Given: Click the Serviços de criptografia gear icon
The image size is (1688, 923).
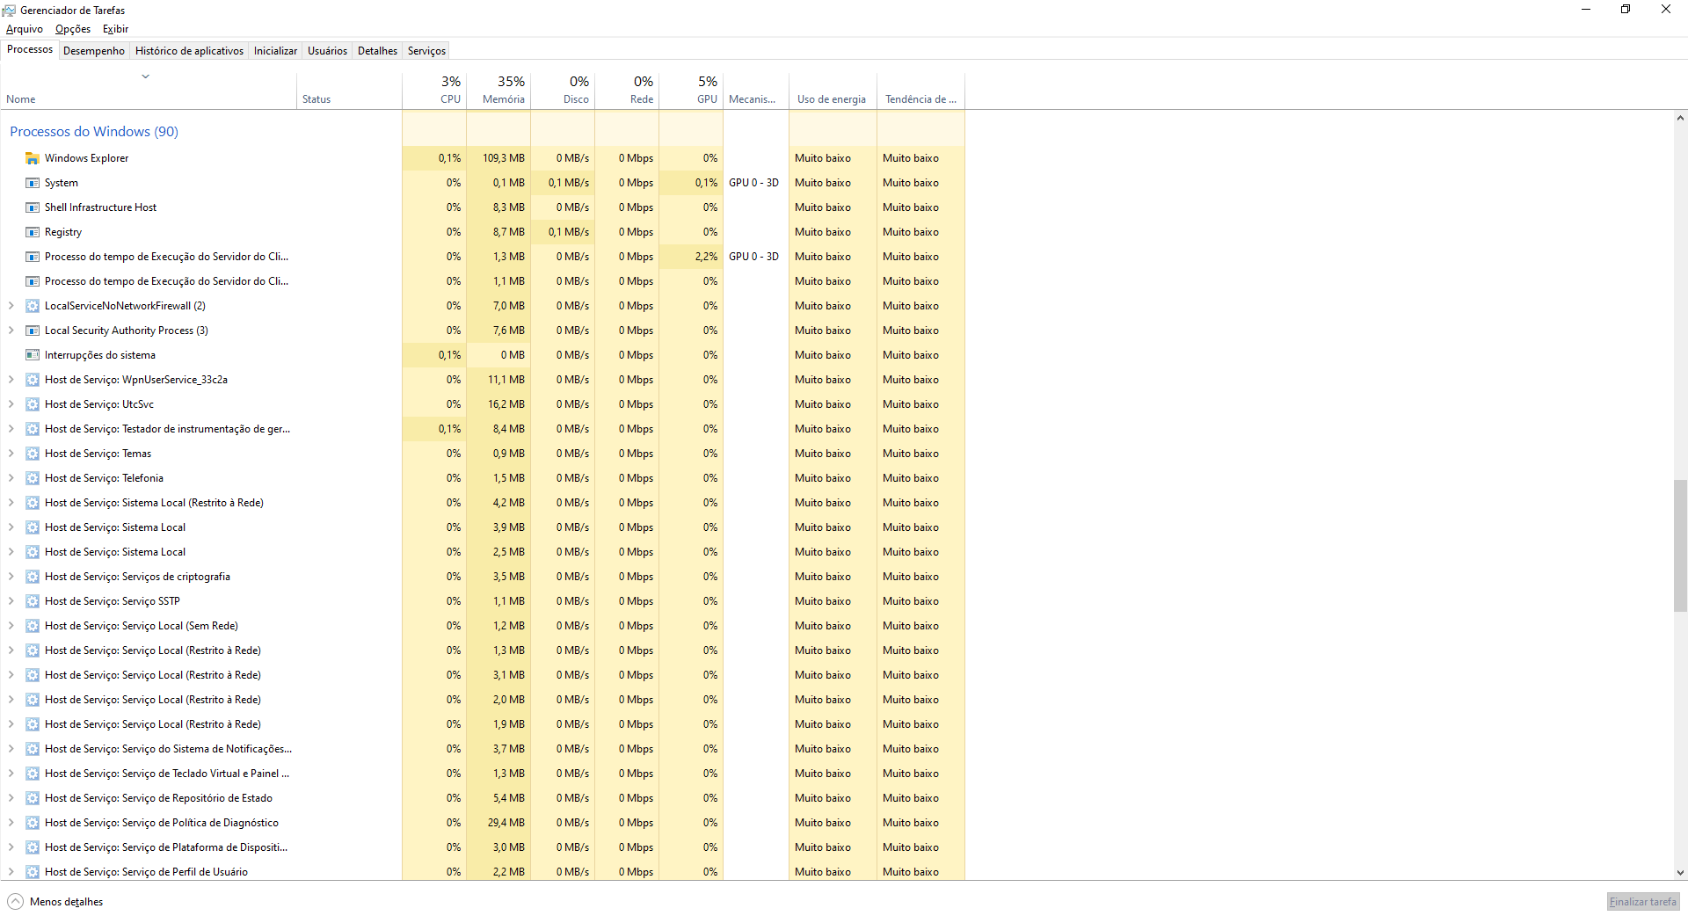Looking at the screenshot, I should point(33,577).
